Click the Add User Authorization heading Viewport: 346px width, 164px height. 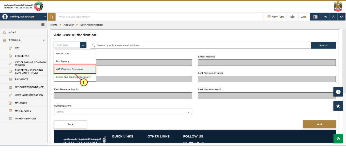point(75,35)
